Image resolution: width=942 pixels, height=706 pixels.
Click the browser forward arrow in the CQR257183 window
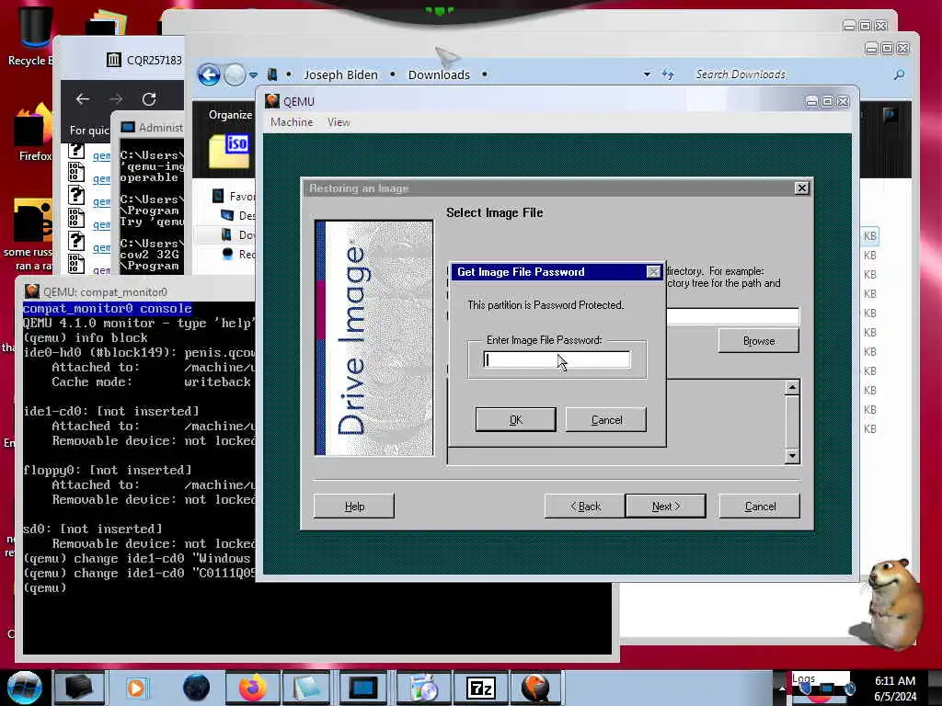(x=116, y=99)
